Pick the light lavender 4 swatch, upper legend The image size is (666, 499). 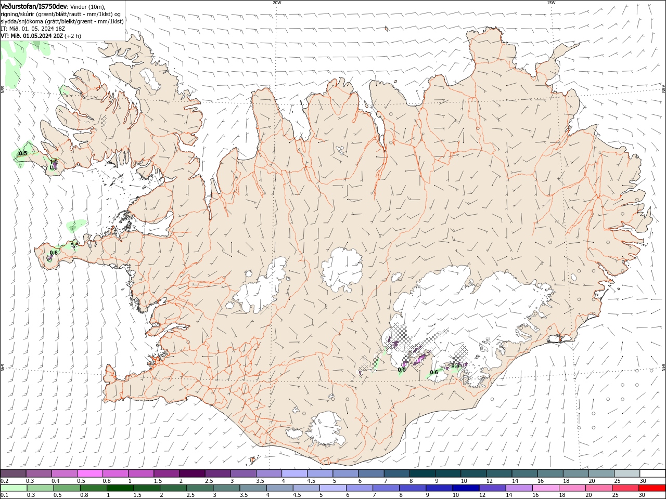pyautogui.click(x=294, y=474)
